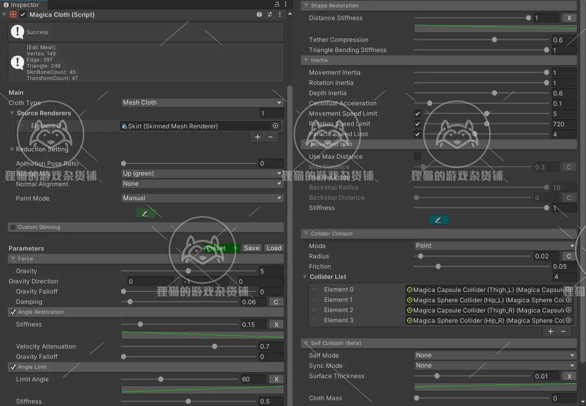
Task: Click the green Paint Mode edit button
Action: 146,213
